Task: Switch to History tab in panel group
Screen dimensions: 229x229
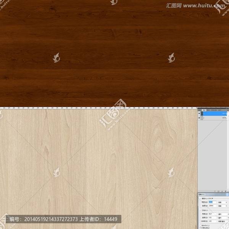Action: point(214,110)
